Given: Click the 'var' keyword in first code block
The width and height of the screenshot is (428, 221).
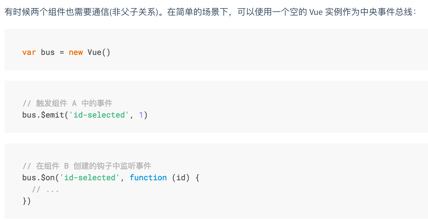Looking at the screenshot, I should [x=29, y=52].
